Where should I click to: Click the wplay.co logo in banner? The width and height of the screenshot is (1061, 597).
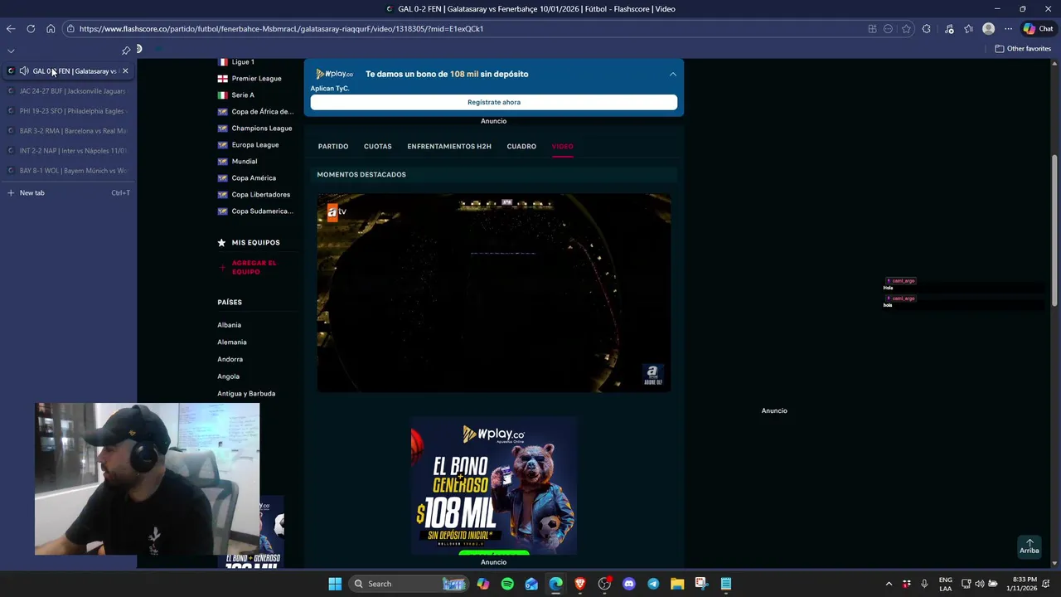335,74
